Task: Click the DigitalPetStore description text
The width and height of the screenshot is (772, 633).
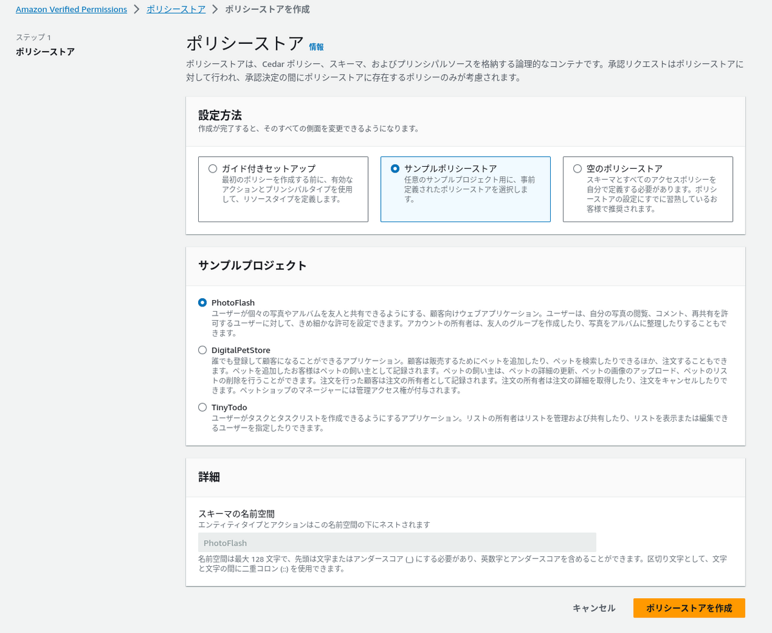Action: click(x=470, y=376)
